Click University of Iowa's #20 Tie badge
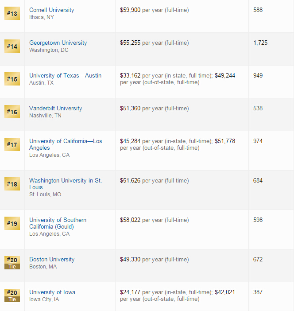Image resolution: width=294 pixels, height=311 pixels. 12,295
